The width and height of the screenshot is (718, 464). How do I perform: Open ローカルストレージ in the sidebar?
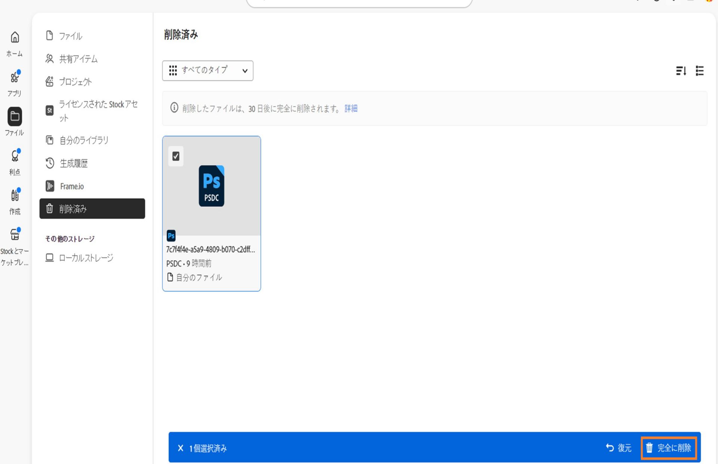pyautogui.click(x=92, y=258)
